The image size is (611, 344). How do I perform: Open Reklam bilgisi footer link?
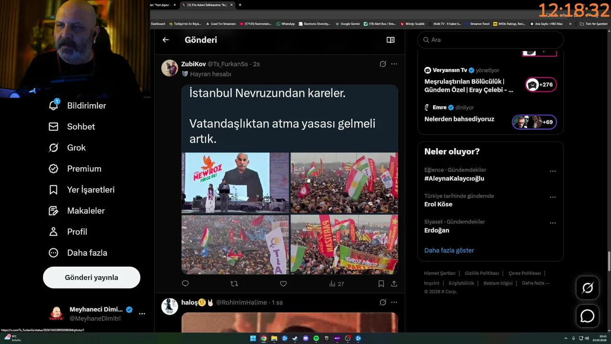tap(498, 283)
